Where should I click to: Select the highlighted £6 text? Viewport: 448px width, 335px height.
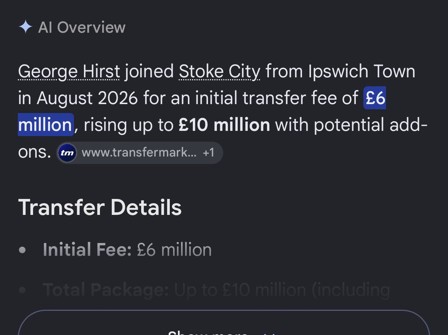coord(374,99)
